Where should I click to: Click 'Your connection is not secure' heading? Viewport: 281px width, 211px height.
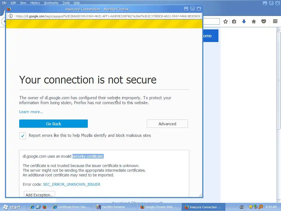pos(88,80)
